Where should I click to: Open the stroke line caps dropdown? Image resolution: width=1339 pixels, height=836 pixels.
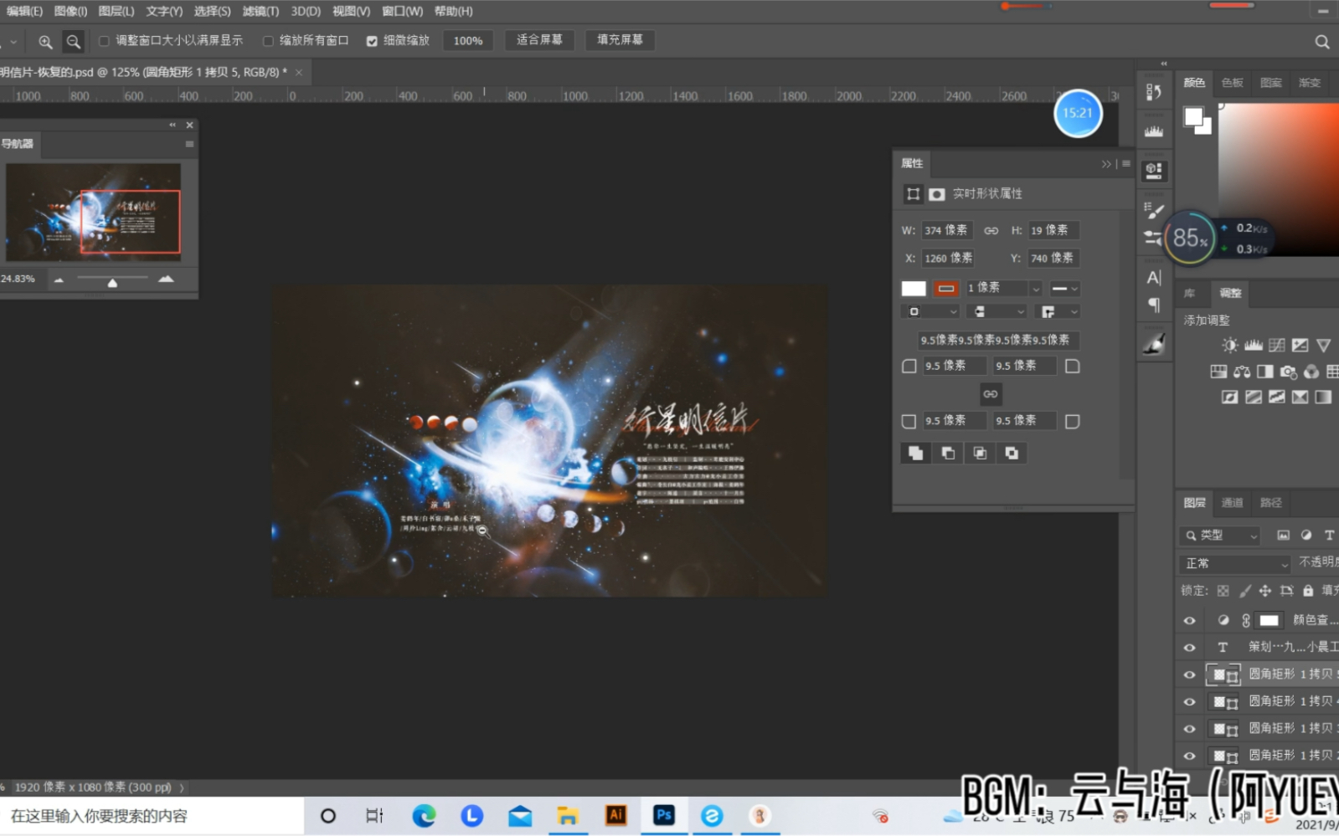pyautogui.click(x=997, y=312)
